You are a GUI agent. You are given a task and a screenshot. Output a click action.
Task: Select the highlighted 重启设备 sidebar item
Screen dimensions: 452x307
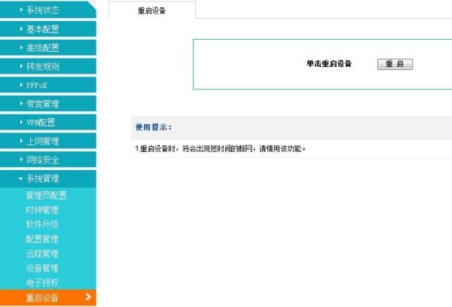(48, 297)
